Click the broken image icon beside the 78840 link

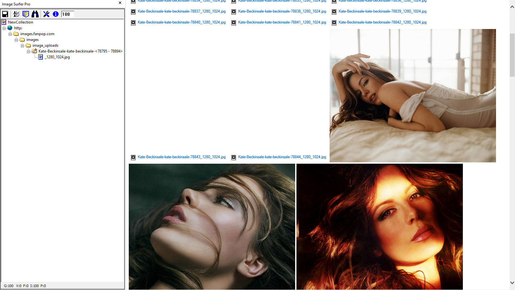(x=133, y=23)
